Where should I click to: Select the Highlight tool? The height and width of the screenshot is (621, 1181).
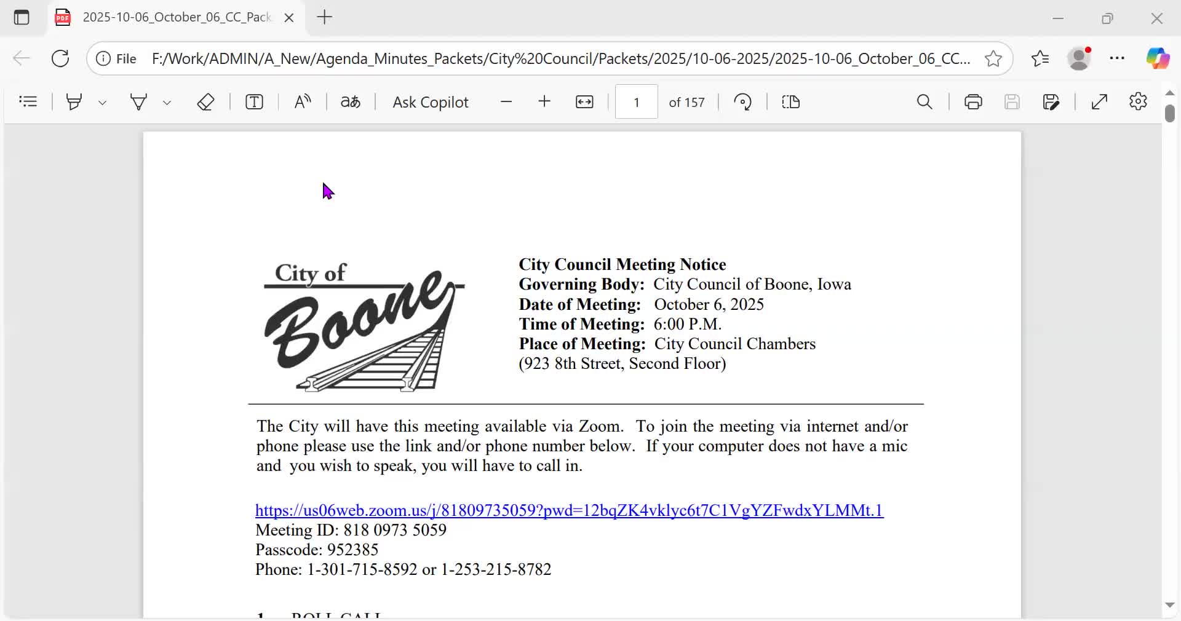click(x=74, y=101)
